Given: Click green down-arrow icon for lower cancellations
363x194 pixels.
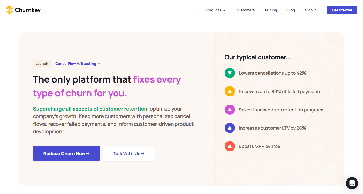Looking at the screenshot, I should click(230, 73).
